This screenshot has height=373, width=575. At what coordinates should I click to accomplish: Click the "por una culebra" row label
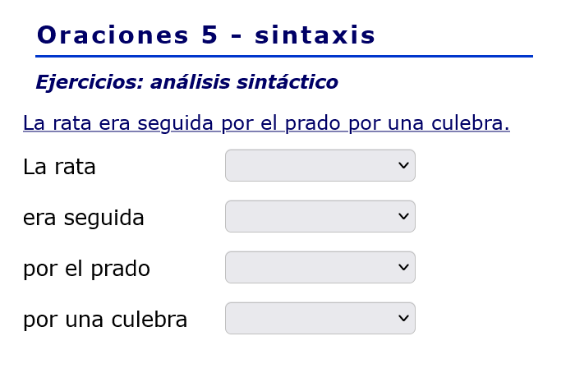(x=105, y=320)
